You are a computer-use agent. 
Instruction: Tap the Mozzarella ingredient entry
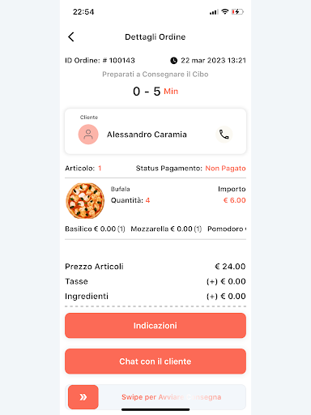166,229
